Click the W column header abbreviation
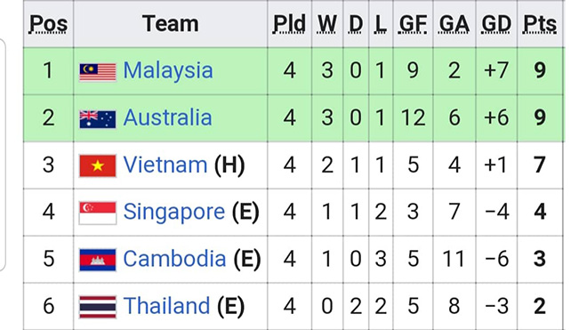The height and width of the screenshot is (330, 587). click(326, 24)
